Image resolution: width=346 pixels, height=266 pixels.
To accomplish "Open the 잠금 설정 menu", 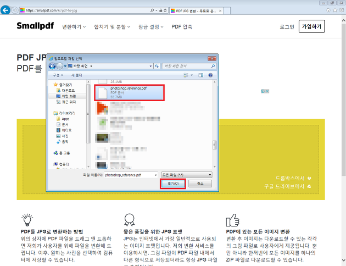I will (x=151, y=27).
